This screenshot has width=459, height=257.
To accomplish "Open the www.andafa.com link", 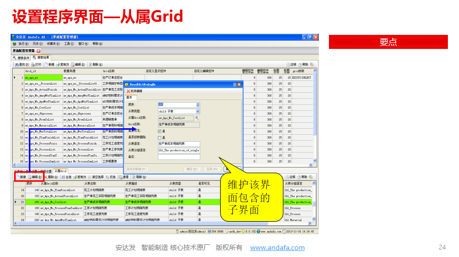I will pos(277,247).
